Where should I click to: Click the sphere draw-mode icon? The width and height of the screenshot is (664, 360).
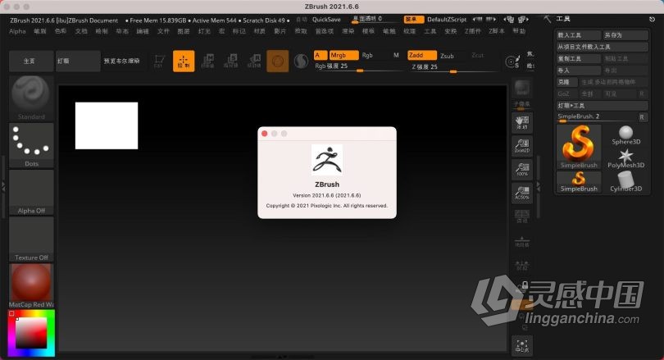click(x=278, y=61)
